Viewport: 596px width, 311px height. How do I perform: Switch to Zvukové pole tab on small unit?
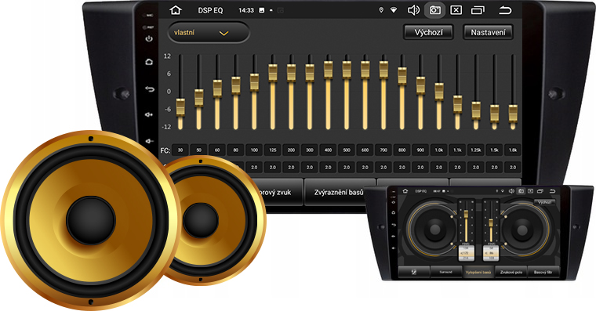[511, 273]
